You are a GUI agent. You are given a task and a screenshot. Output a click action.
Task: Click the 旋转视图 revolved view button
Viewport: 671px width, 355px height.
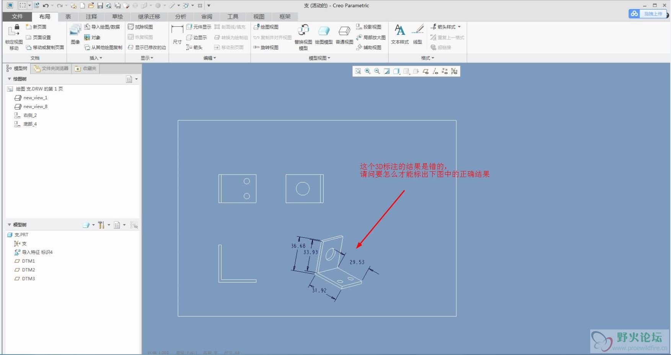[x=266, y=47]
